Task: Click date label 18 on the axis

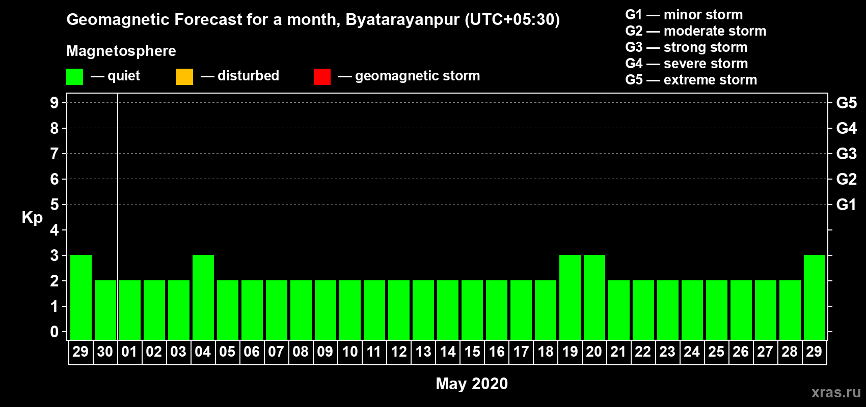Action: 545,352
